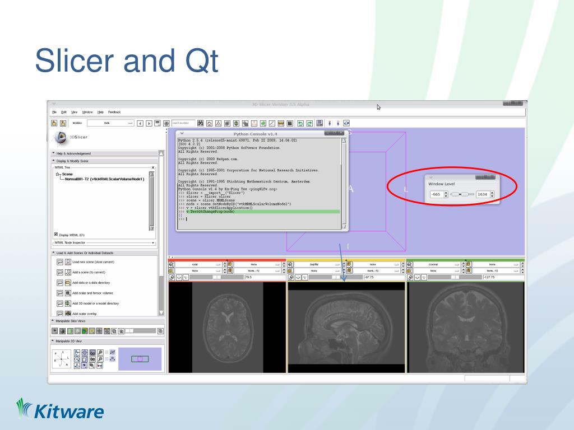574x430 pixels.
Task: Collapse the Scene node in MRML tree
Action: tap(58, 175)
